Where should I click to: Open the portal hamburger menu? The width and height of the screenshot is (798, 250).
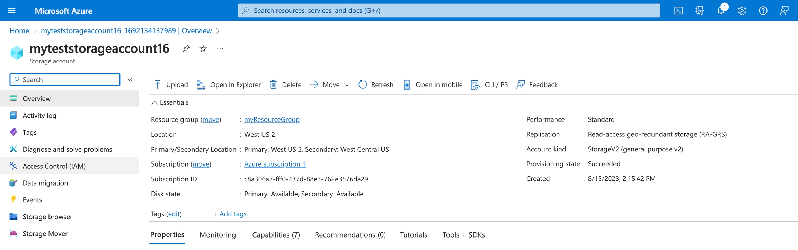12,11
